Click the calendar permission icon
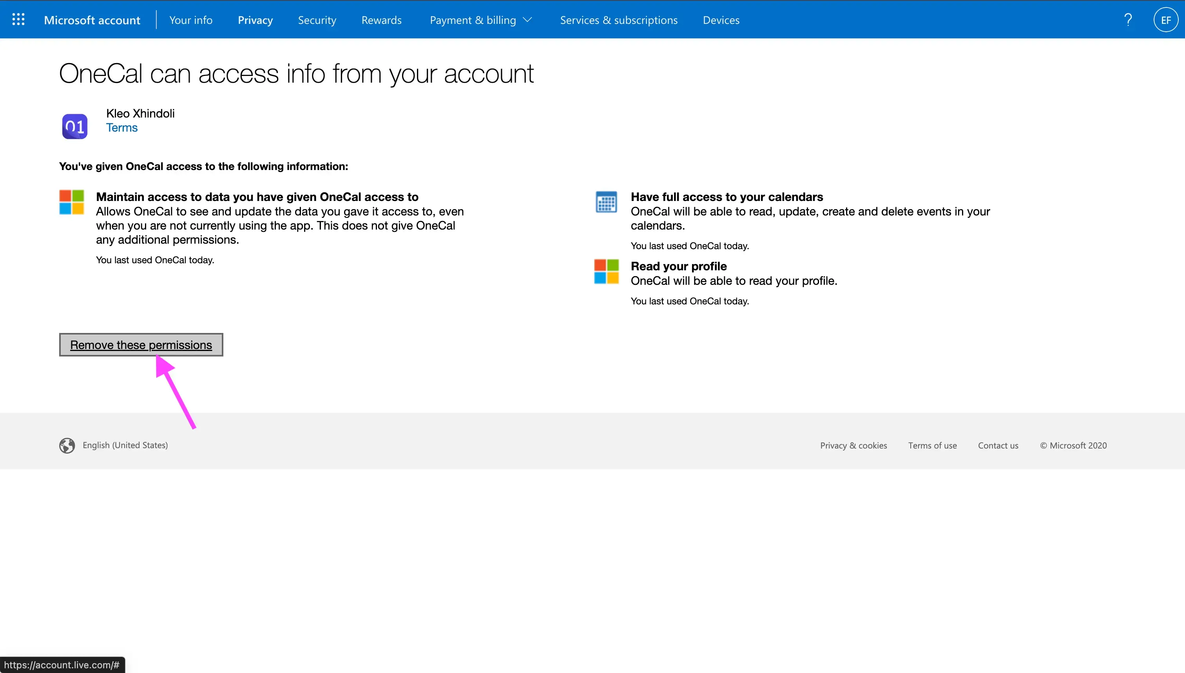 pyautogui.click(x=605, y=202)
